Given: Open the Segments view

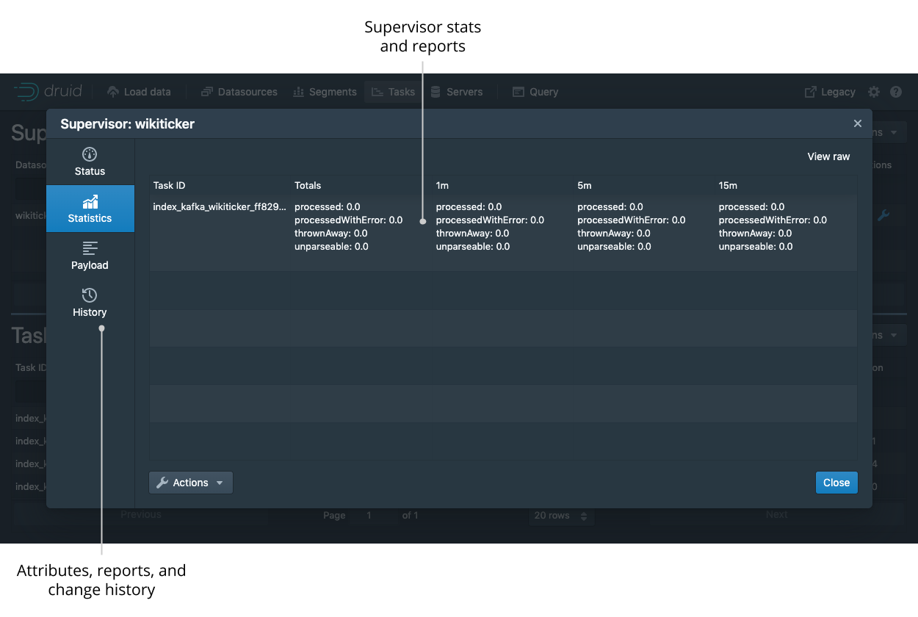Looking at the screenshot, I should [x=325, y=92].
